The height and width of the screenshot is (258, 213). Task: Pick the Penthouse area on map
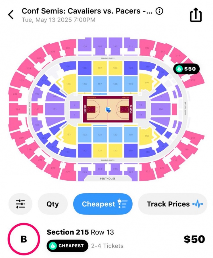[108, 179]
